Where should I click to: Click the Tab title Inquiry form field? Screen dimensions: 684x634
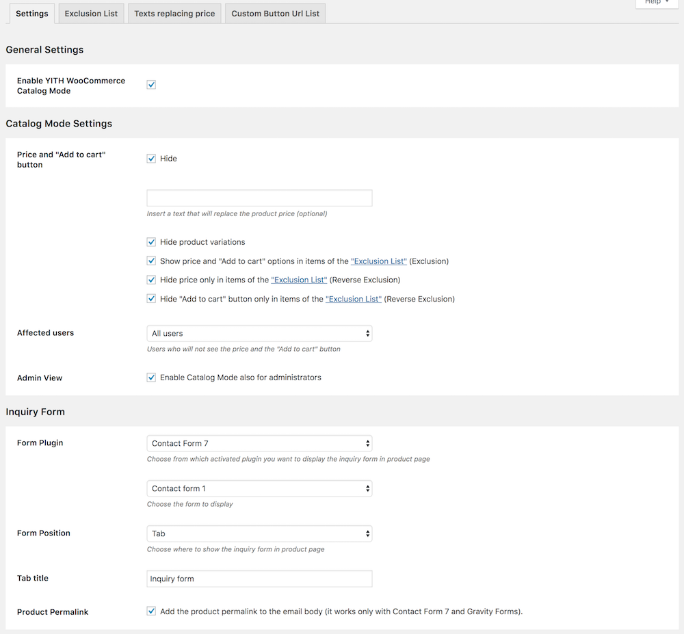[x=259, y=579]
